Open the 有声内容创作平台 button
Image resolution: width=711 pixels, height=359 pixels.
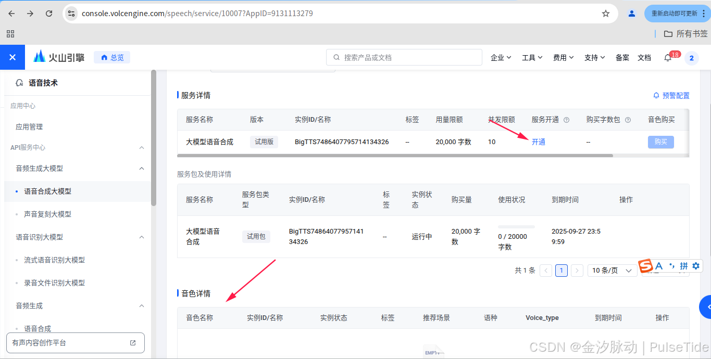tap(75, 343)
